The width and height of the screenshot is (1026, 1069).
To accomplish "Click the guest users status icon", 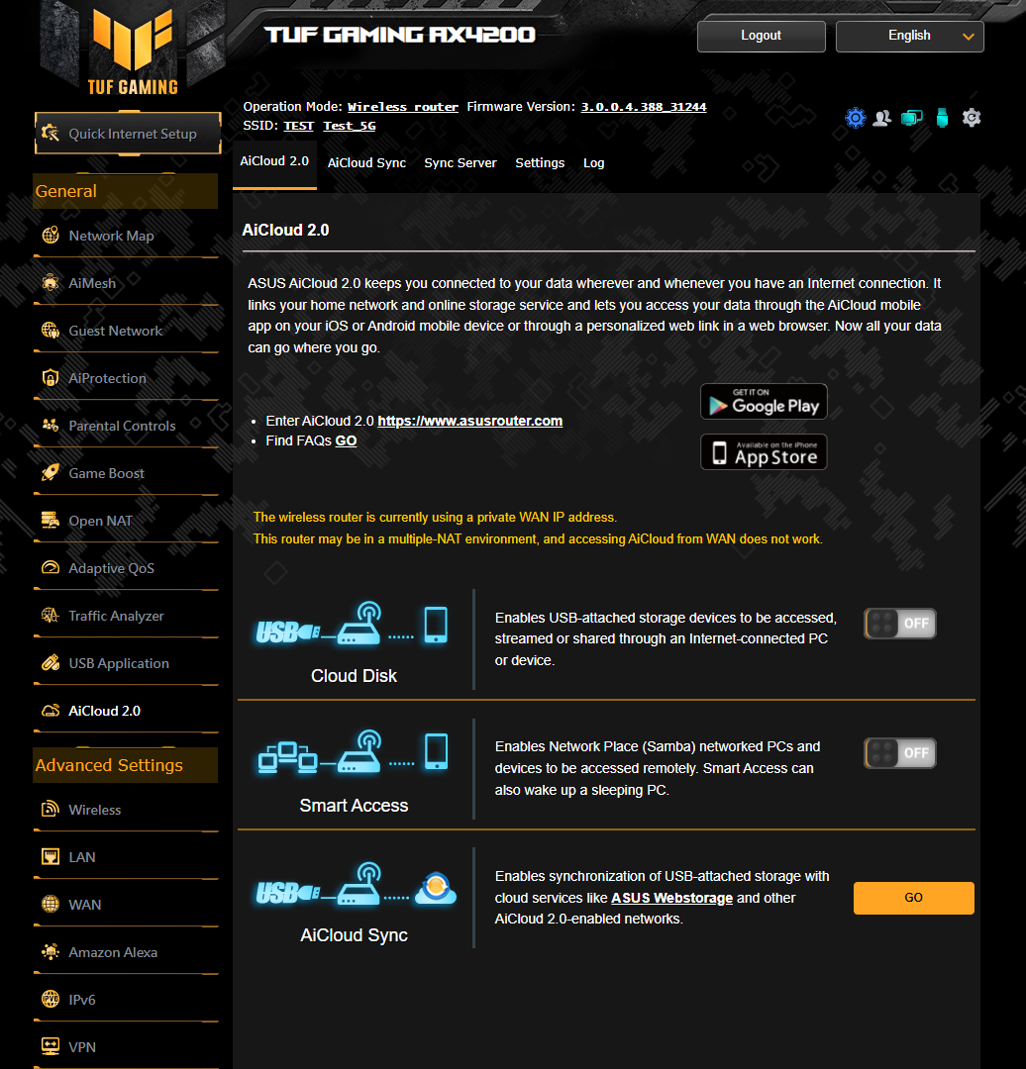I will (882, 118).
